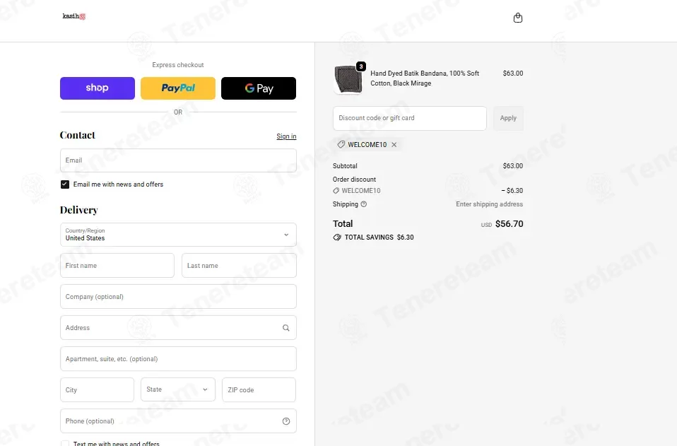This screenshot has width=677, height=446.
Task: Select Google Pay express checkout
Action: [x=259, y=88]
